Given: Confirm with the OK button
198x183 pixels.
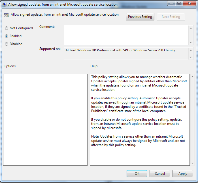Looking at the screenshot, I should point(137,174).
